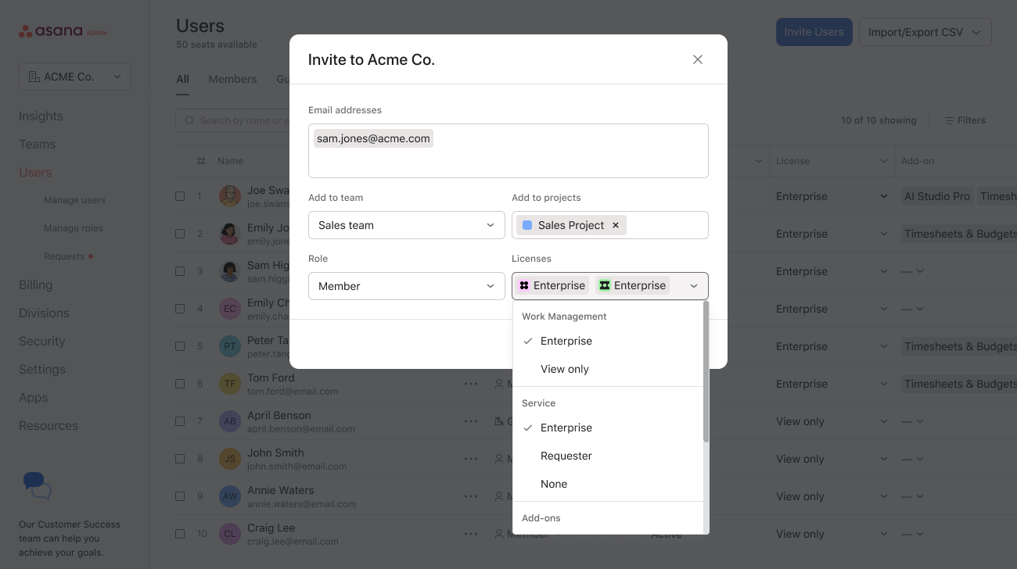The image size is (1017, 569).
Task: Click Joe Swanson's avatar
Action: (x=230, y=196)
